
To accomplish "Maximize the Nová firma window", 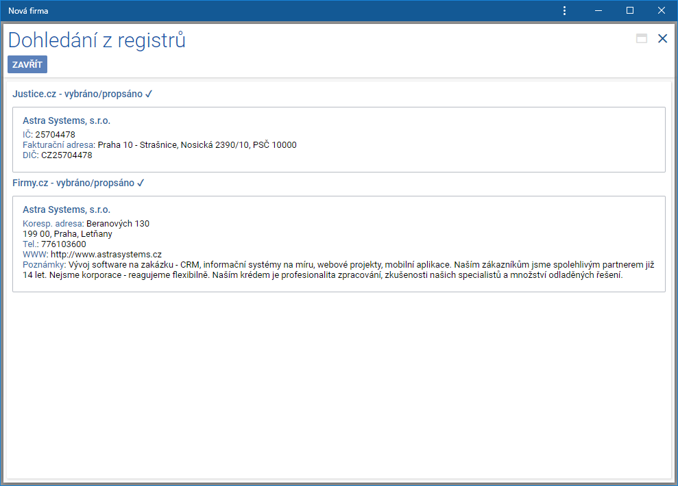I will pos(630,11).
